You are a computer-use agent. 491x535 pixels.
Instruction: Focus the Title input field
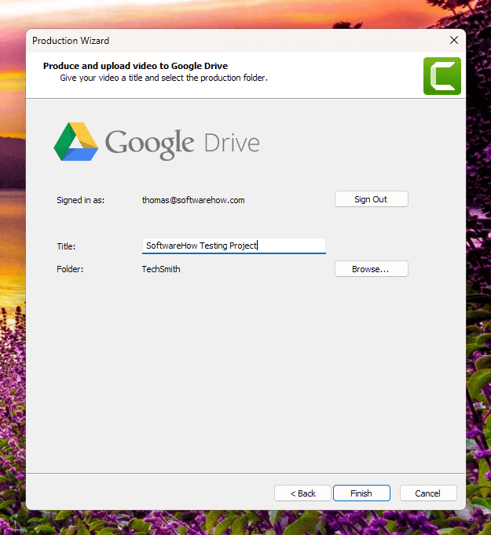pyautogui.click(x=234, y=246)
